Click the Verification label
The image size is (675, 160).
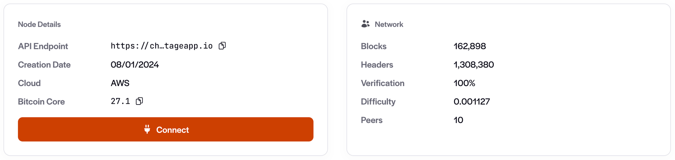point(382,83)
